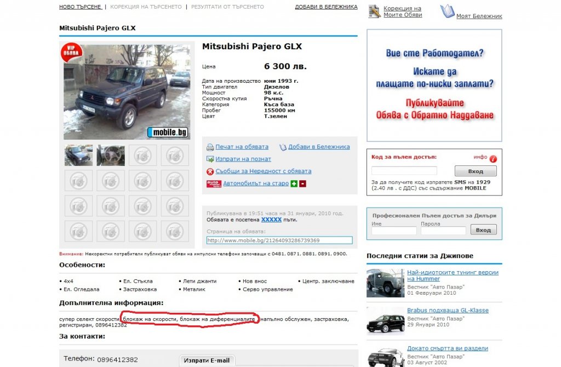Screen dimensions: 561x367
Task: Click the envelope icon beside Изпрати на познат
Action: click(210, 159)
